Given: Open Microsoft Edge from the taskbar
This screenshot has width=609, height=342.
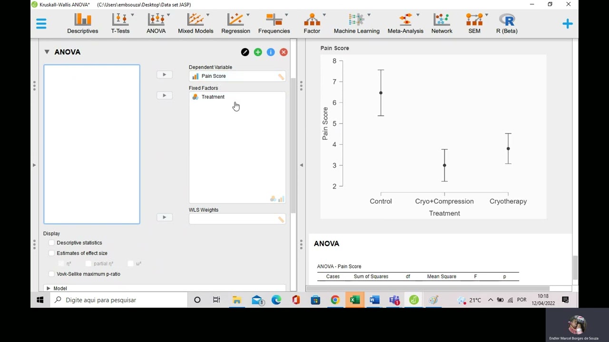Looking at the screenshot, I should tap(276, 300).
